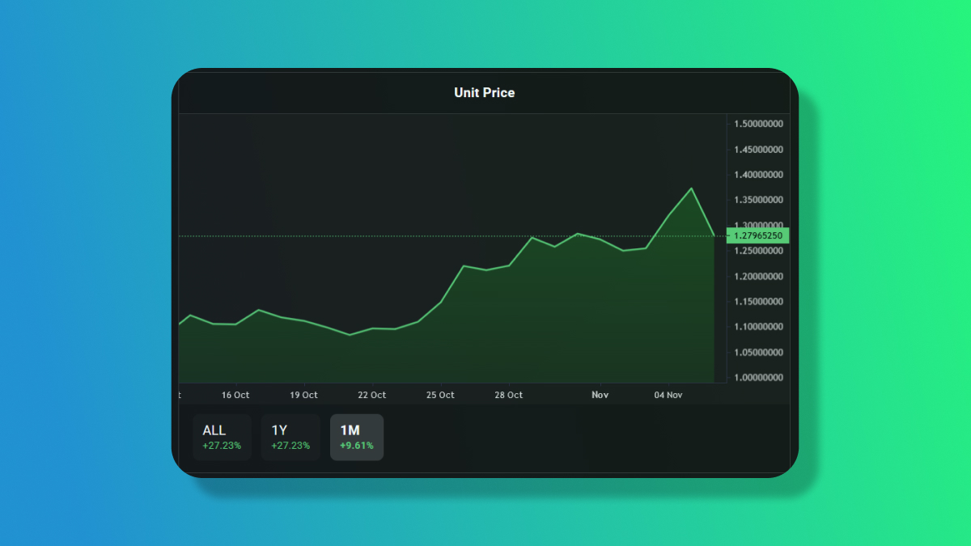The image size is (971, 546).
Task: Click the 1.00000000 y-axis value
Action: 757,377
